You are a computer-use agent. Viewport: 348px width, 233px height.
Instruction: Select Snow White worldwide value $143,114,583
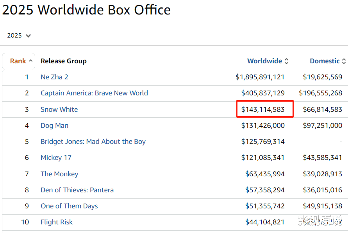pyautogui.click(x=263, y=109)
